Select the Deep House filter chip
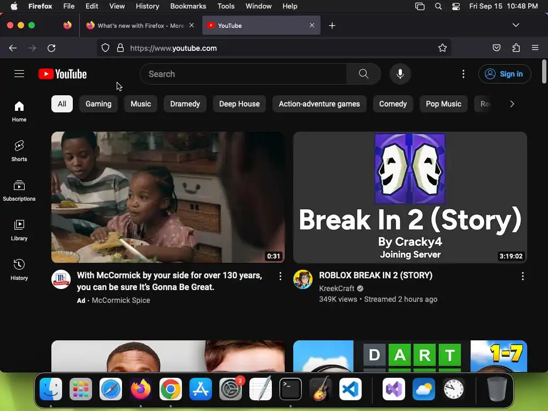 tap(239, 104)
